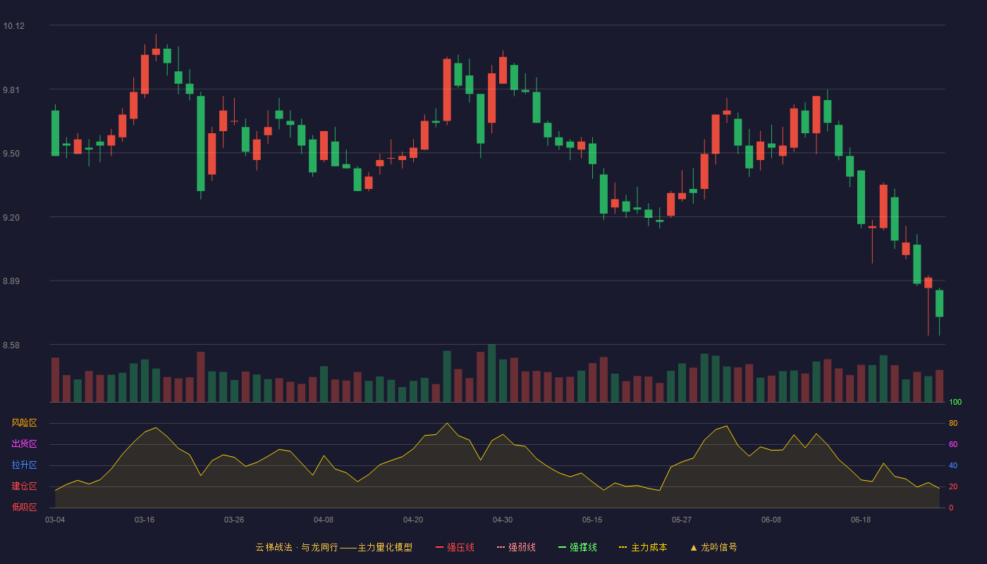Image resolution: width=987 pixels, height=564 pixels.
Task: Click the 0 indicator scale value
Action: tap(951, 508)
